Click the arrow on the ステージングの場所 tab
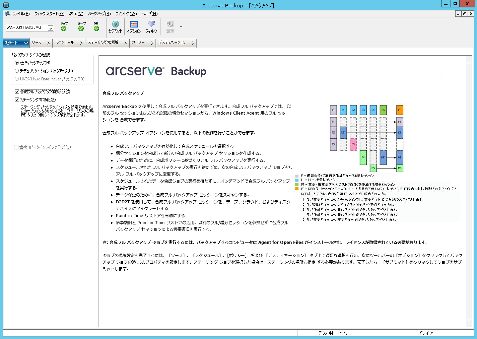This screenshot has height=339, width=477. point(126,43)
